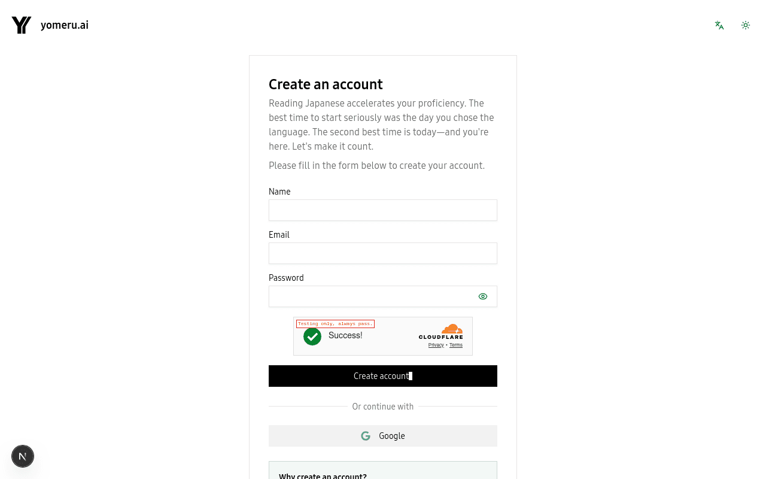Focus the Name input field
The width and height of the screenshot is (766, 479).
pos(383,210)
